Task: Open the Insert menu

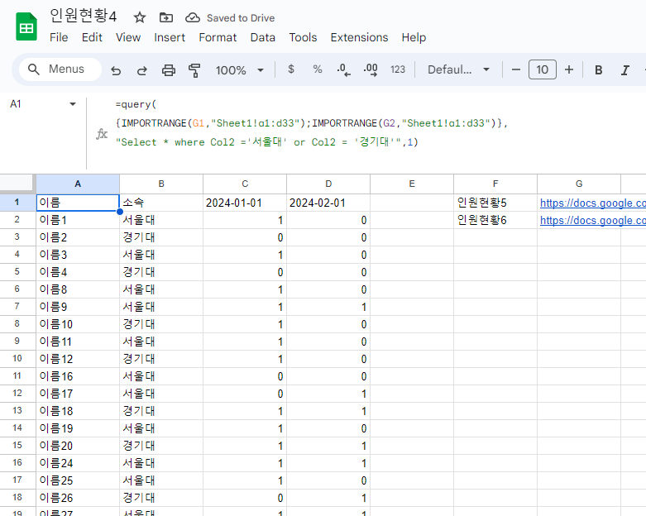Action: point(170,37)
